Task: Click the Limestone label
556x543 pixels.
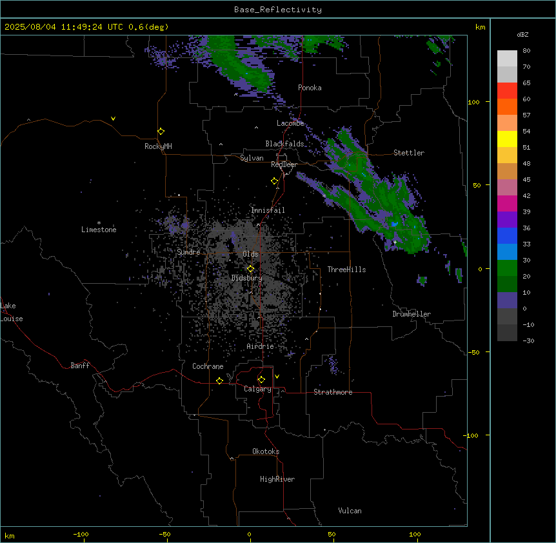Action: [99, 230]
